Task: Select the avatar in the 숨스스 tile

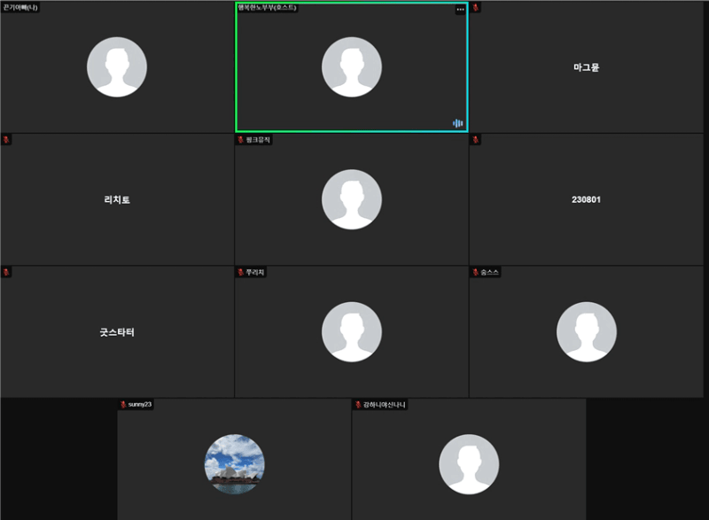Action: [x=586, y=331]
